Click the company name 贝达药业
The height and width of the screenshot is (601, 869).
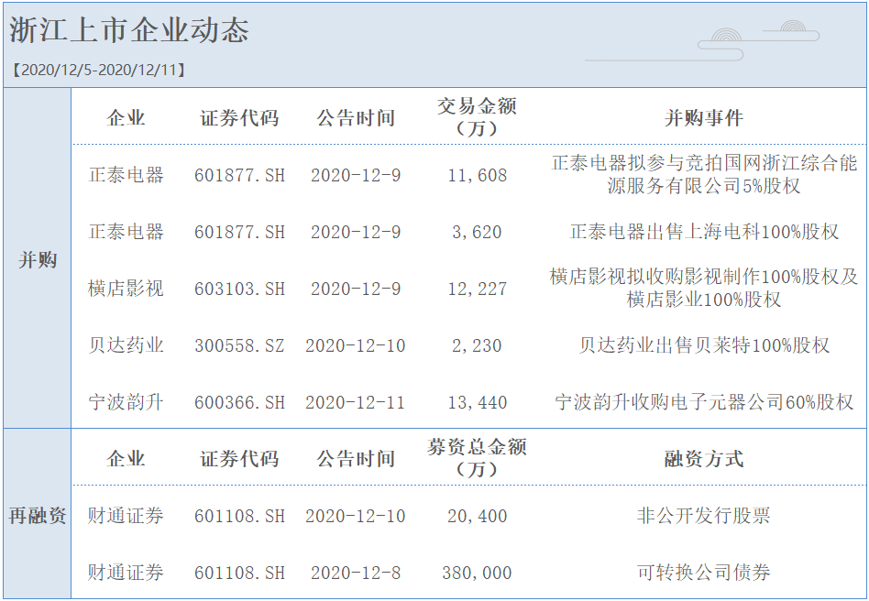(x=126, y=345)
